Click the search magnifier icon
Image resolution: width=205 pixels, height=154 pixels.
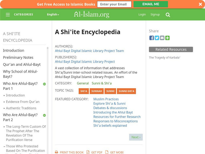pos(168,15)
